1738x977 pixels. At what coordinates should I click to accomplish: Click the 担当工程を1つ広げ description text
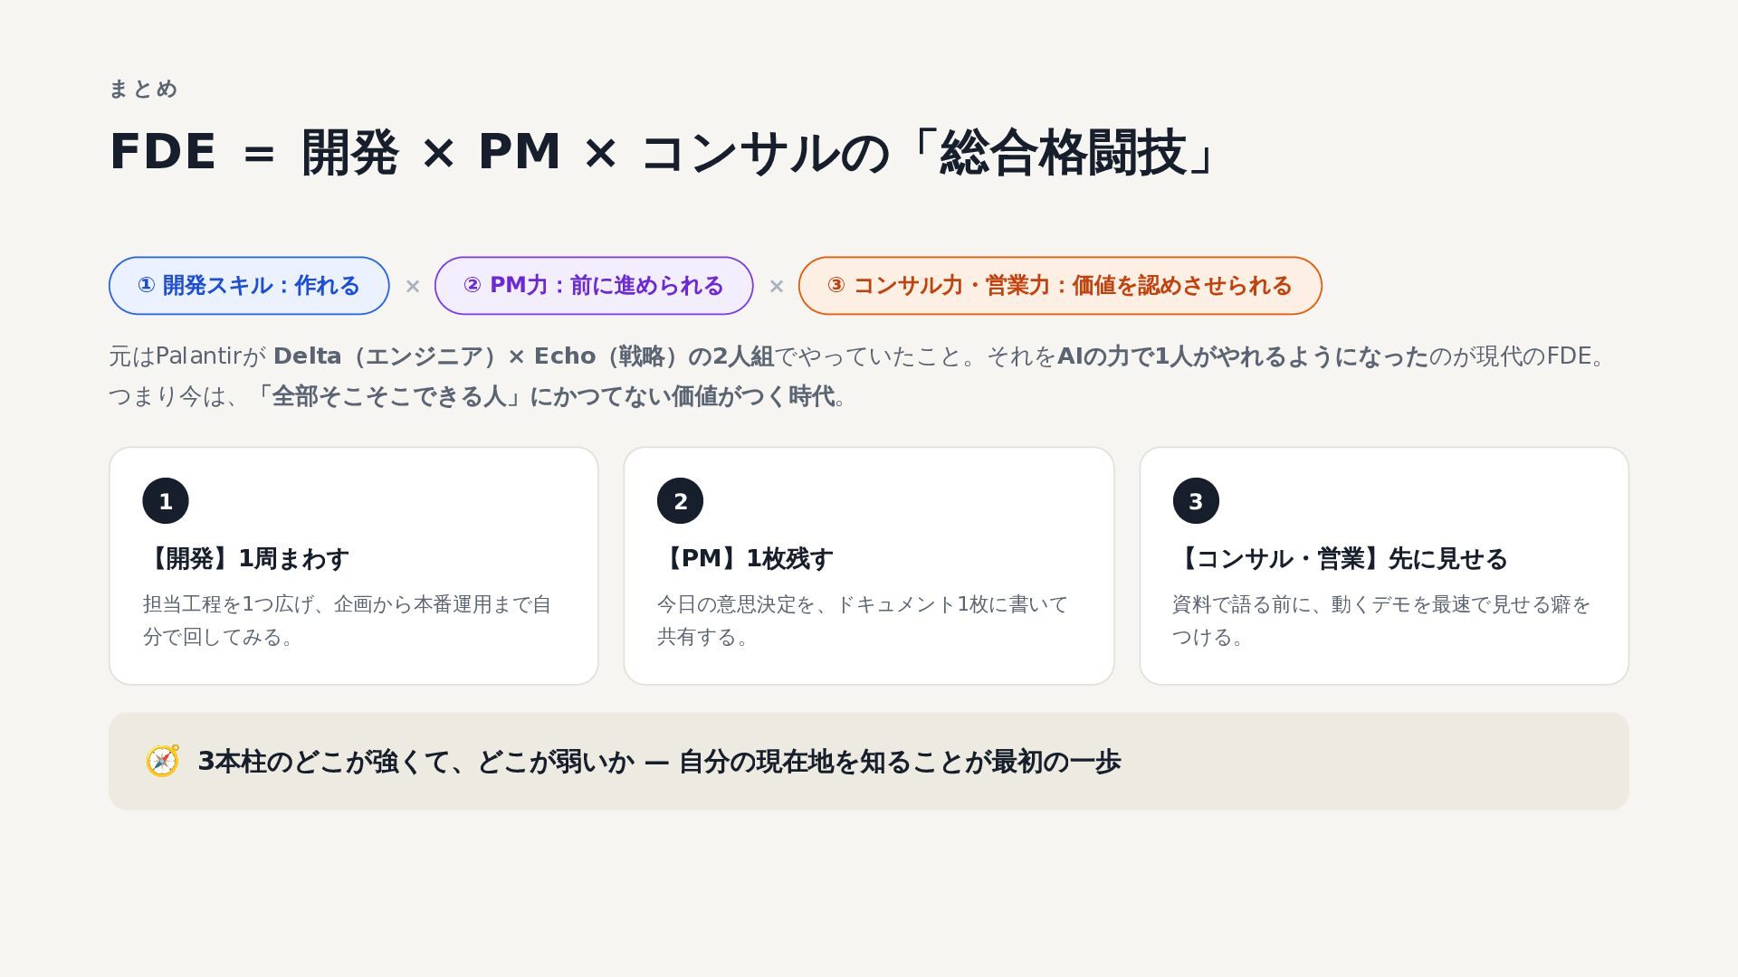point(348,621)
